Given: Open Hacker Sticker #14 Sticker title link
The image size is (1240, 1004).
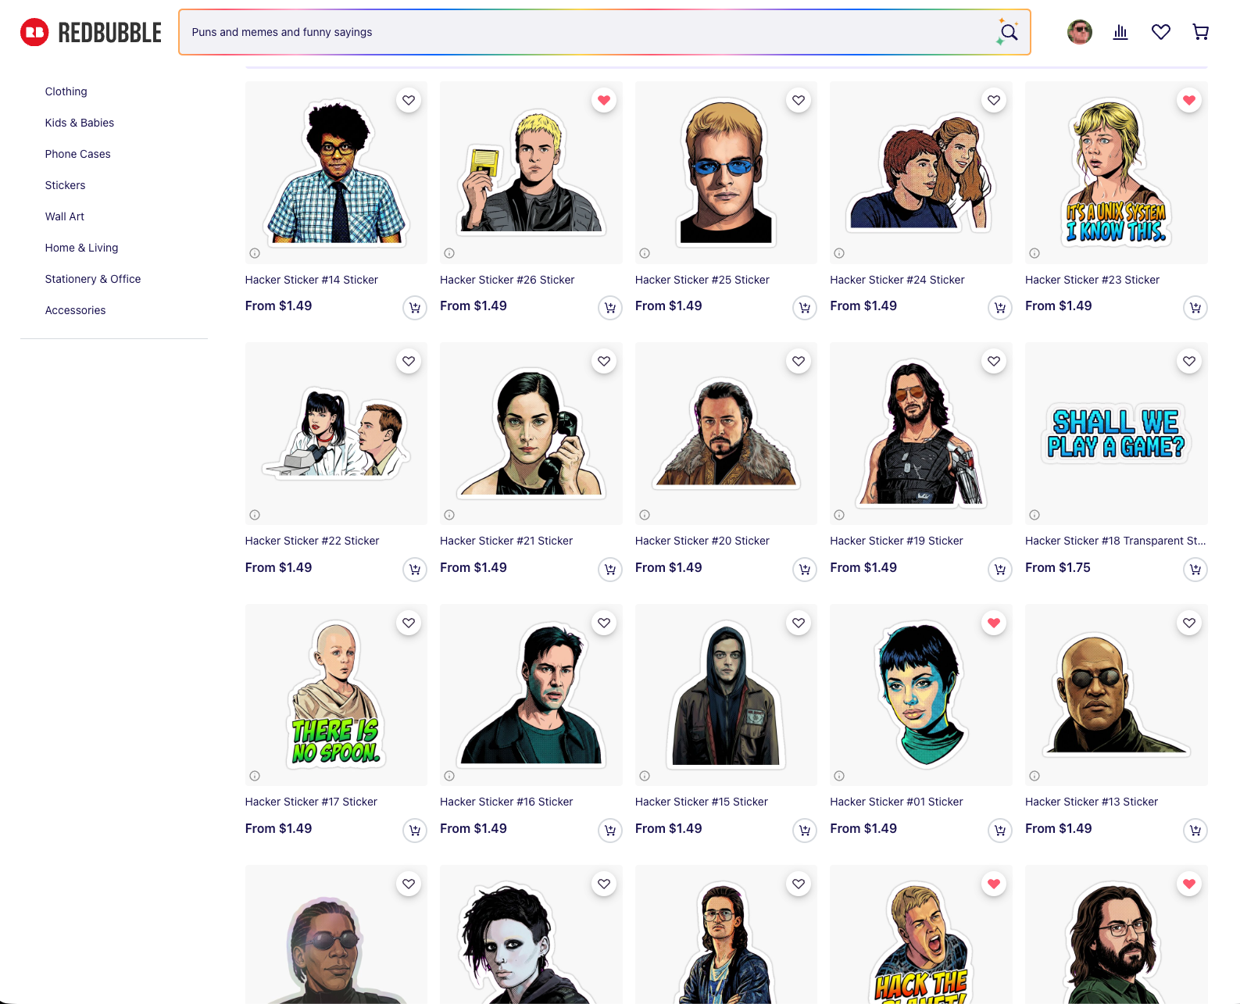Looking at the screenshot, I should pyautogui.click(x=312, y=280).
